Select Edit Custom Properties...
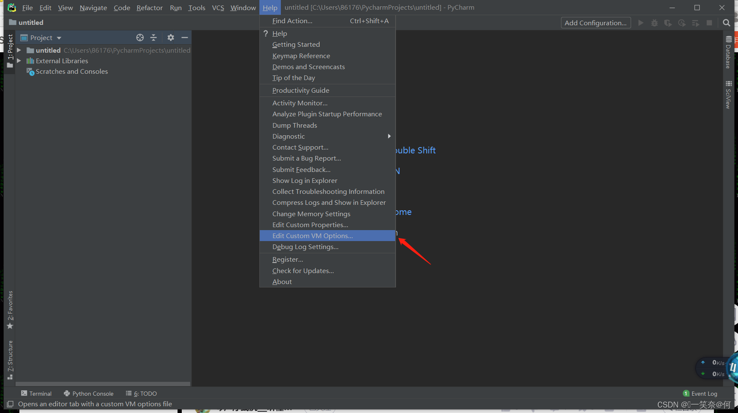This screenshot has width=738, height=413. pos(328,225)
